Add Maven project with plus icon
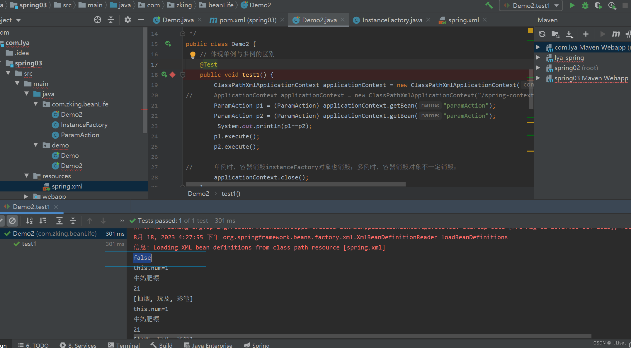The image size is (631, 348). [x=586, y=34]
